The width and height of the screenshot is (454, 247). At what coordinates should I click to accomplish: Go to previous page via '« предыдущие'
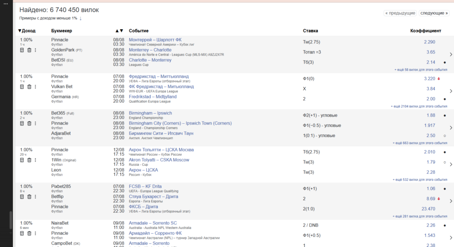point(400,13)
